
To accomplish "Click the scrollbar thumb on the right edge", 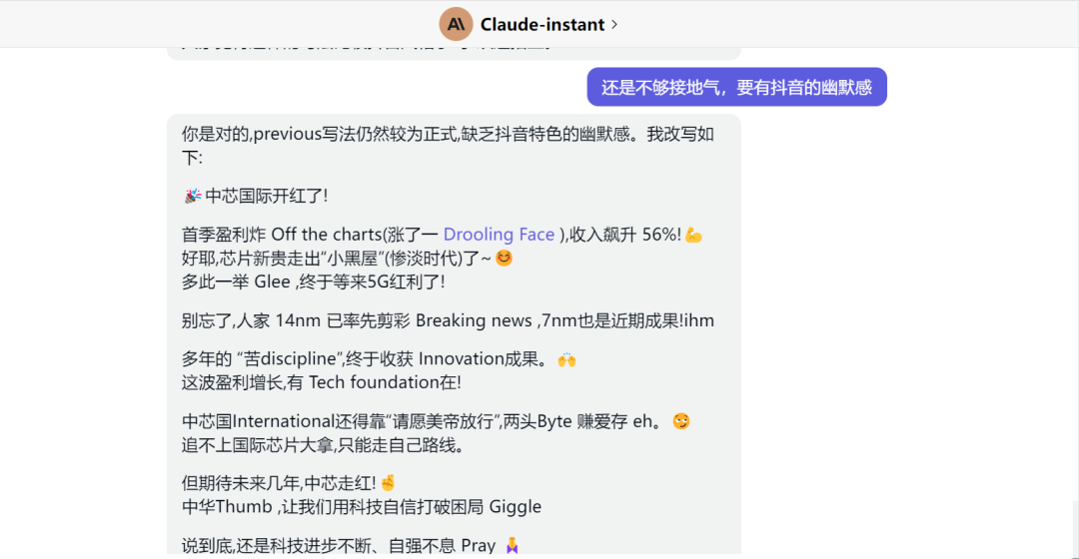I will pos(1074,529).
